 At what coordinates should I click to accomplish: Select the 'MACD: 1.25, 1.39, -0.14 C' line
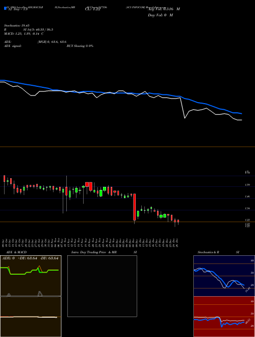[x=24, y=34]
